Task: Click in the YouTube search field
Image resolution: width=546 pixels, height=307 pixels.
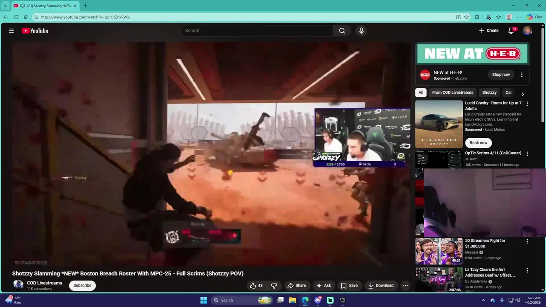Action: tap(257, 31)
